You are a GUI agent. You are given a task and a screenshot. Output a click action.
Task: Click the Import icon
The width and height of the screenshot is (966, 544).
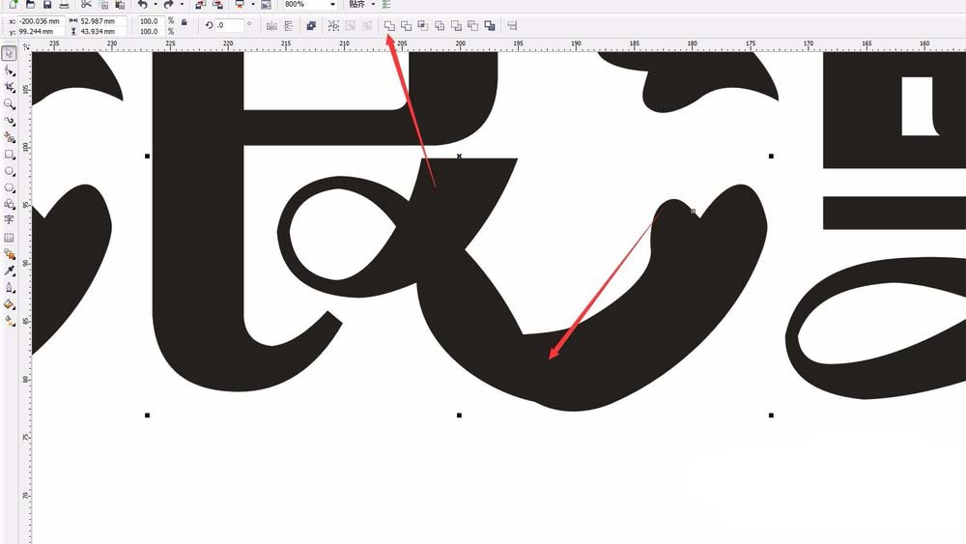coord(200,4)
